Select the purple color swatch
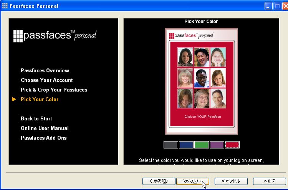Screen dimensions: 288x190 tap(217, 145)
